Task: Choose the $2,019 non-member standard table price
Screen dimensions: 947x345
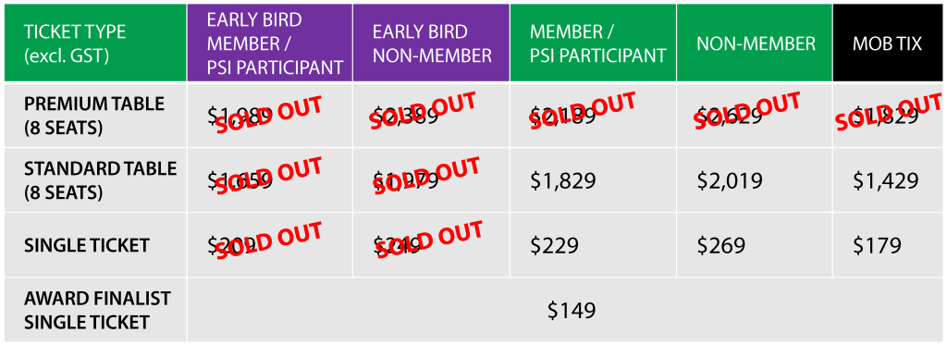Action: click(x=731, y=180)
